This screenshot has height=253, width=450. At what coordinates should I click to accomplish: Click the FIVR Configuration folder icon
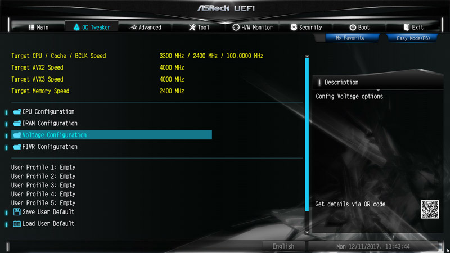tap(17, 147)
